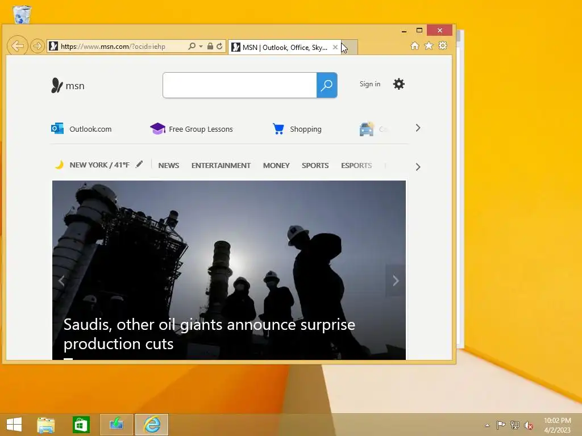Open Favorites with the star icon
This screenshot has width=582, height=436.
[429, 45]
